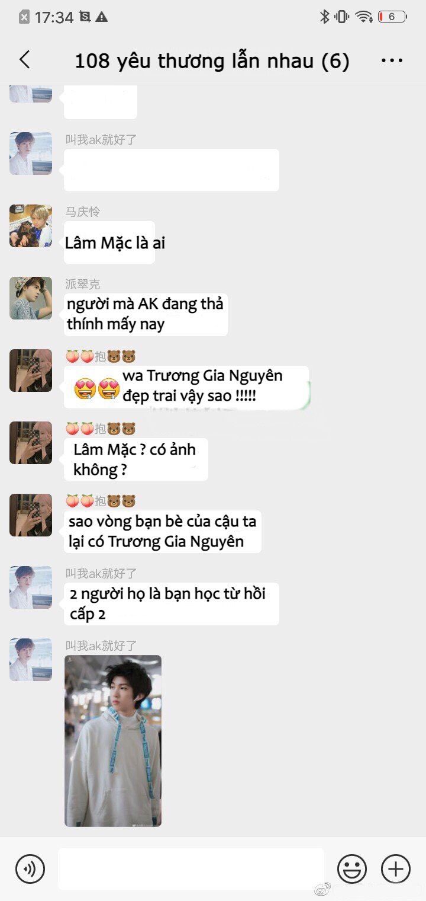
Task: Open the shared photo of boy in hoodie
Action: point(113,741)
